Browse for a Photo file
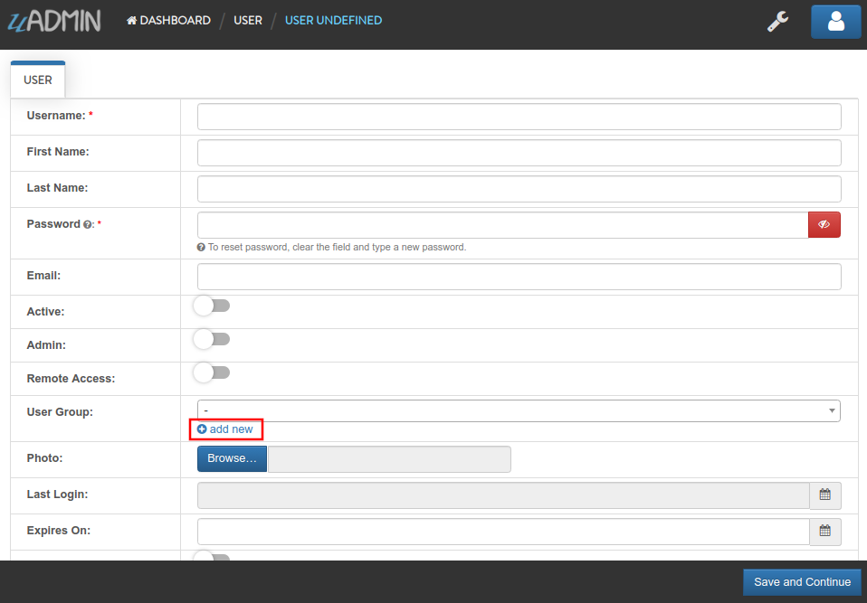Screen dimensions: 867x603 pos(232,459)
